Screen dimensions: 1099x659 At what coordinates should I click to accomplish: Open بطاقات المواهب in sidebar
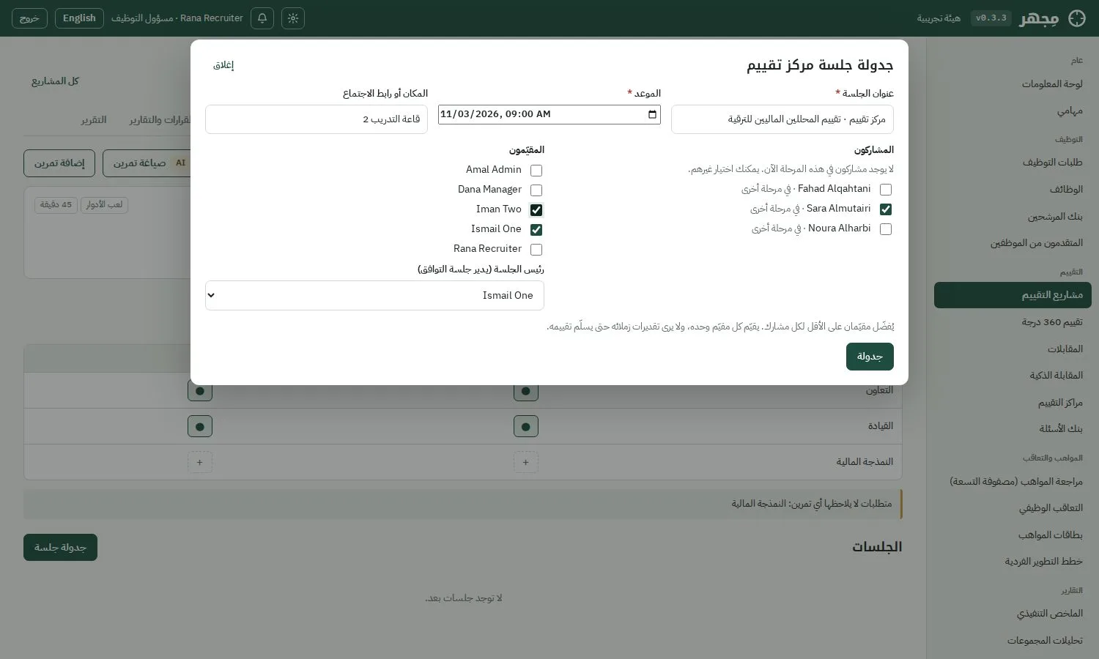pyautogui.click(x=1013, y=535)
